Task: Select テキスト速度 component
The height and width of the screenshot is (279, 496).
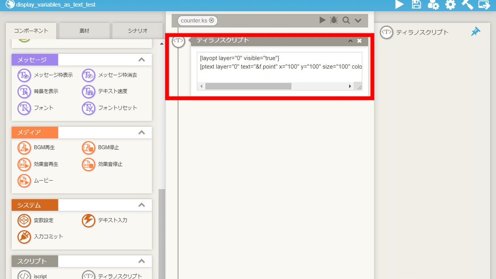Action: (105, 91)
